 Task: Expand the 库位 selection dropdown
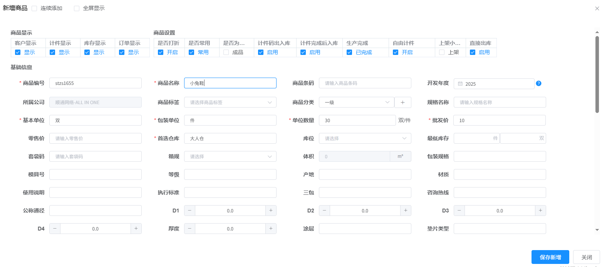click(x=365, y=138)
